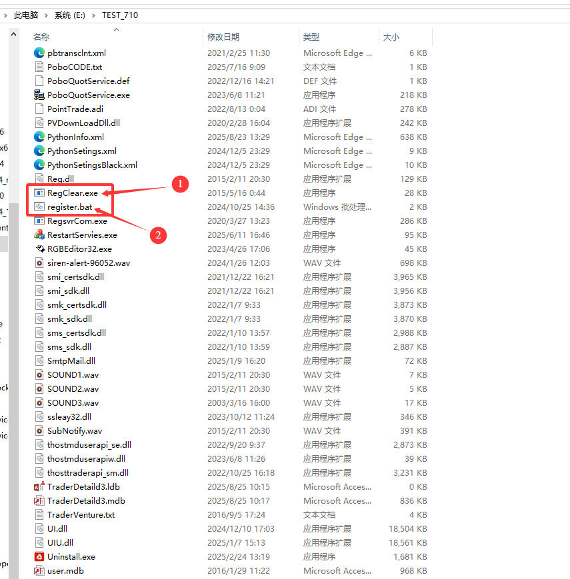Click the RegClear.exe program icon
Image resolution: width=570 pixels, height=579 pixels.
tap(39, 193)
